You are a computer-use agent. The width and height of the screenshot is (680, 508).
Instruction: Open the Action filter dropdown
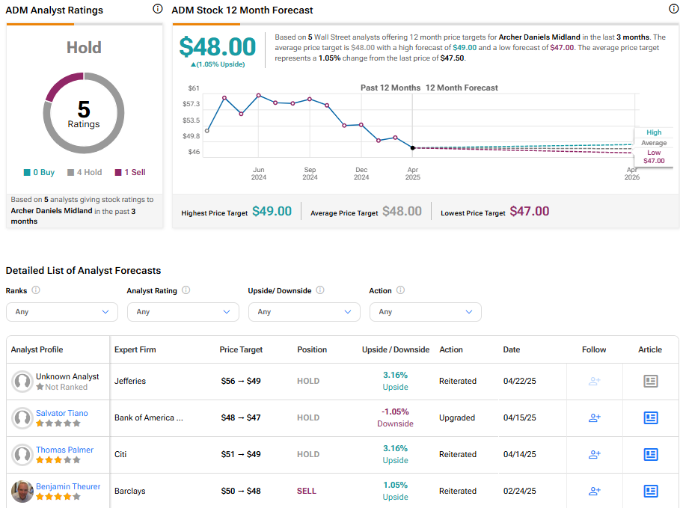coord(426,312)
